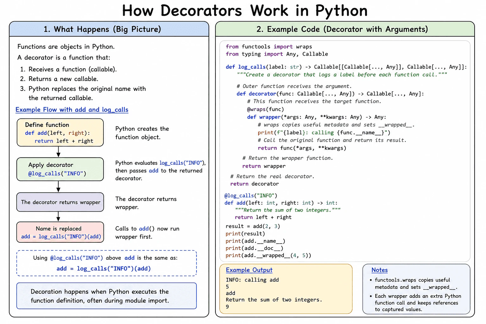This screenshot has width=486, height=324.
Task: Click list item '1. Receives a function (callable).'
Action: tap(68, 69)
